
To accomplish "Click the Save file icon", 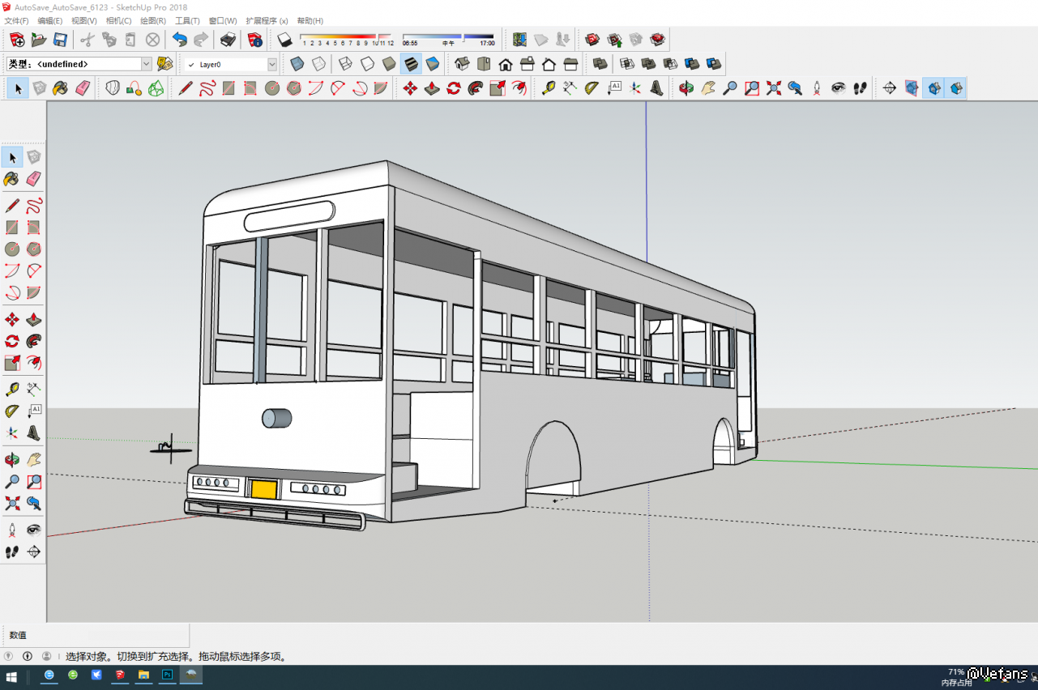I will point(60,40).
